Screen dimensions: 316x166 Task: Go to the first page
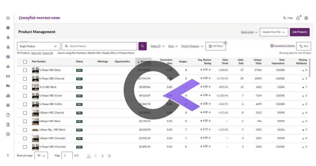coord(89,156)
